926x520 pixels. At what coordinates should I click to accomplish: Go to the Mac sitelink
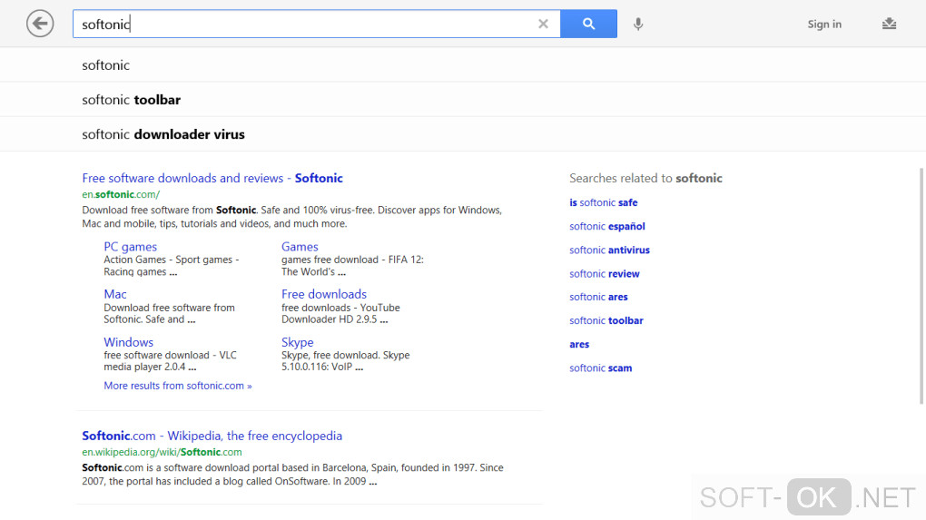(x=115, y=294)
